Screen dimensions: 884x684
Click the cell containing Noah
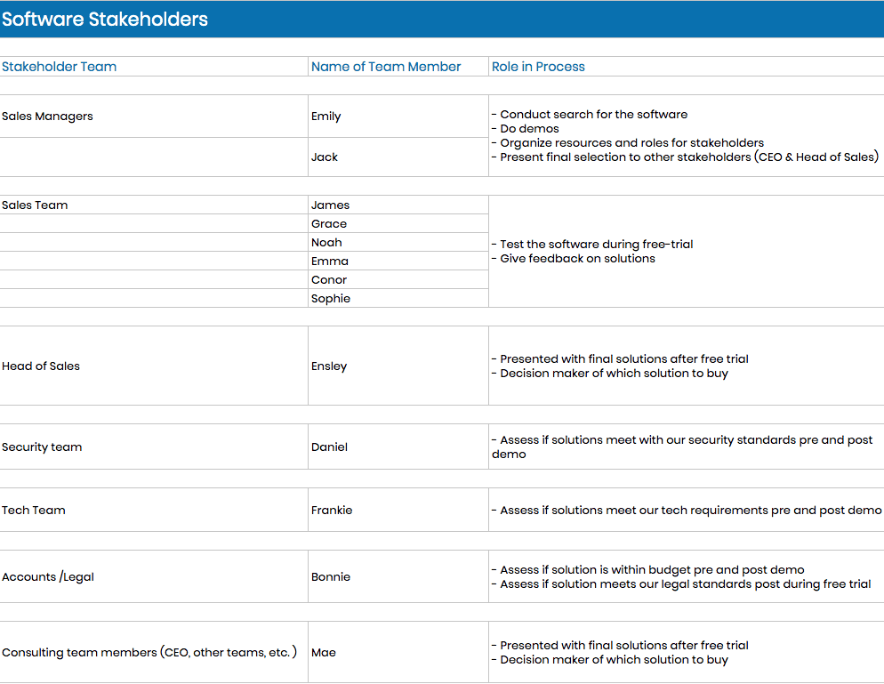[398, 243]
